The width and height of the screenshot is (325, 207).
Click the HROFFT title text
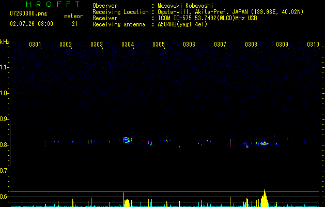pos(53,4)
